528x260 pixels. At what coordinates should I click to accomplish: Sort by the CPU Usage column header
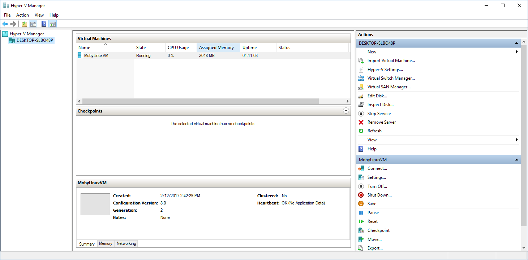click(x=181, y=48)
